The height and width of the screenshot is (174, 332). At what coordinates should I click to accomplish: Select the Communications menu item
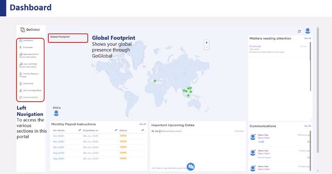(29, 97)
